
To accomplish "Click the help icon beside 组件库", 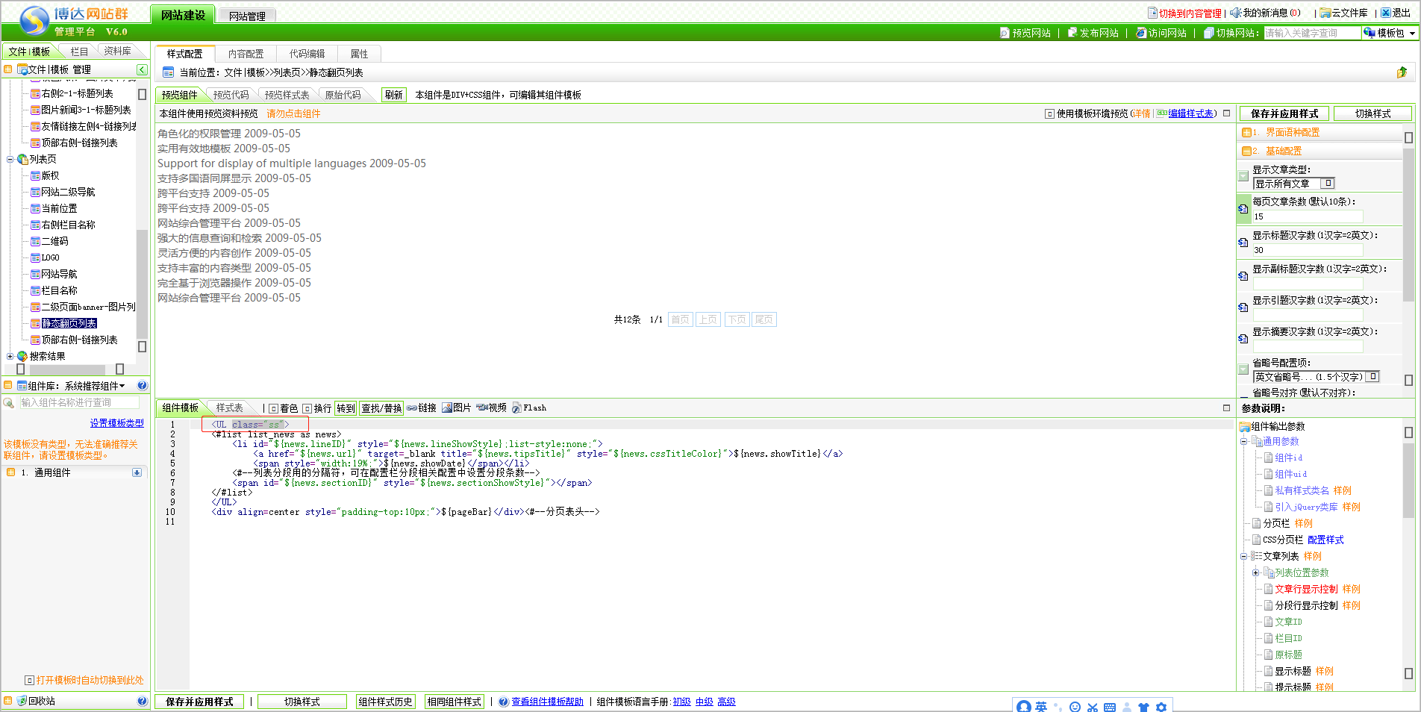I will (x=142, y=386).
